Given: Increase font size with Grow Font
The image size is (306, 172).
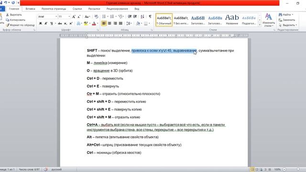Looking at the screenshot, I should pyautogui.click(x=74, y=17).
